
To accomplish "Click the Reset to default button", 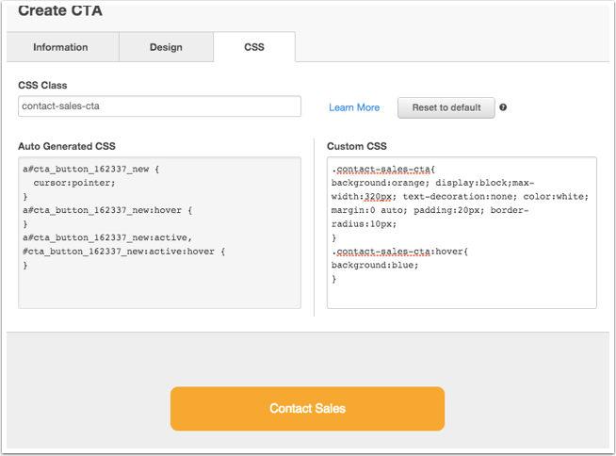I will point(446,107).
